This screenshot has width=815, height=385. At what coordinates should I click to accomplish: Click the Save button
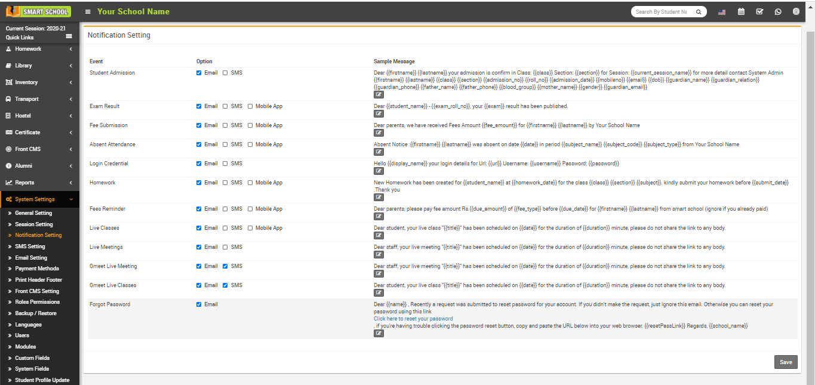(x=785, y=362)
